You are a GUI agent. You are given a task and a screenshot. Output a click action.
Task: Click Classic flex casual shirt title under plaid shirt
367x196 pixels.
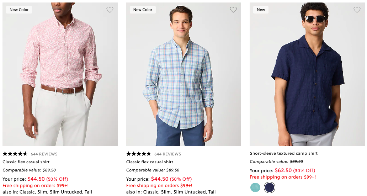click(x=150, y=162)
